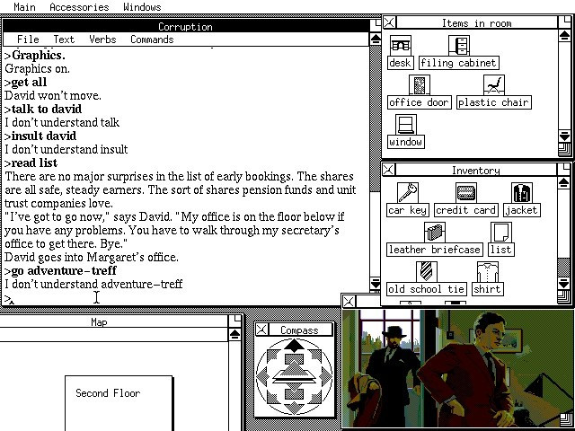The image size is (575, 431).
Task: Click the northeast arrow on the compass
Action: [314, 356]
